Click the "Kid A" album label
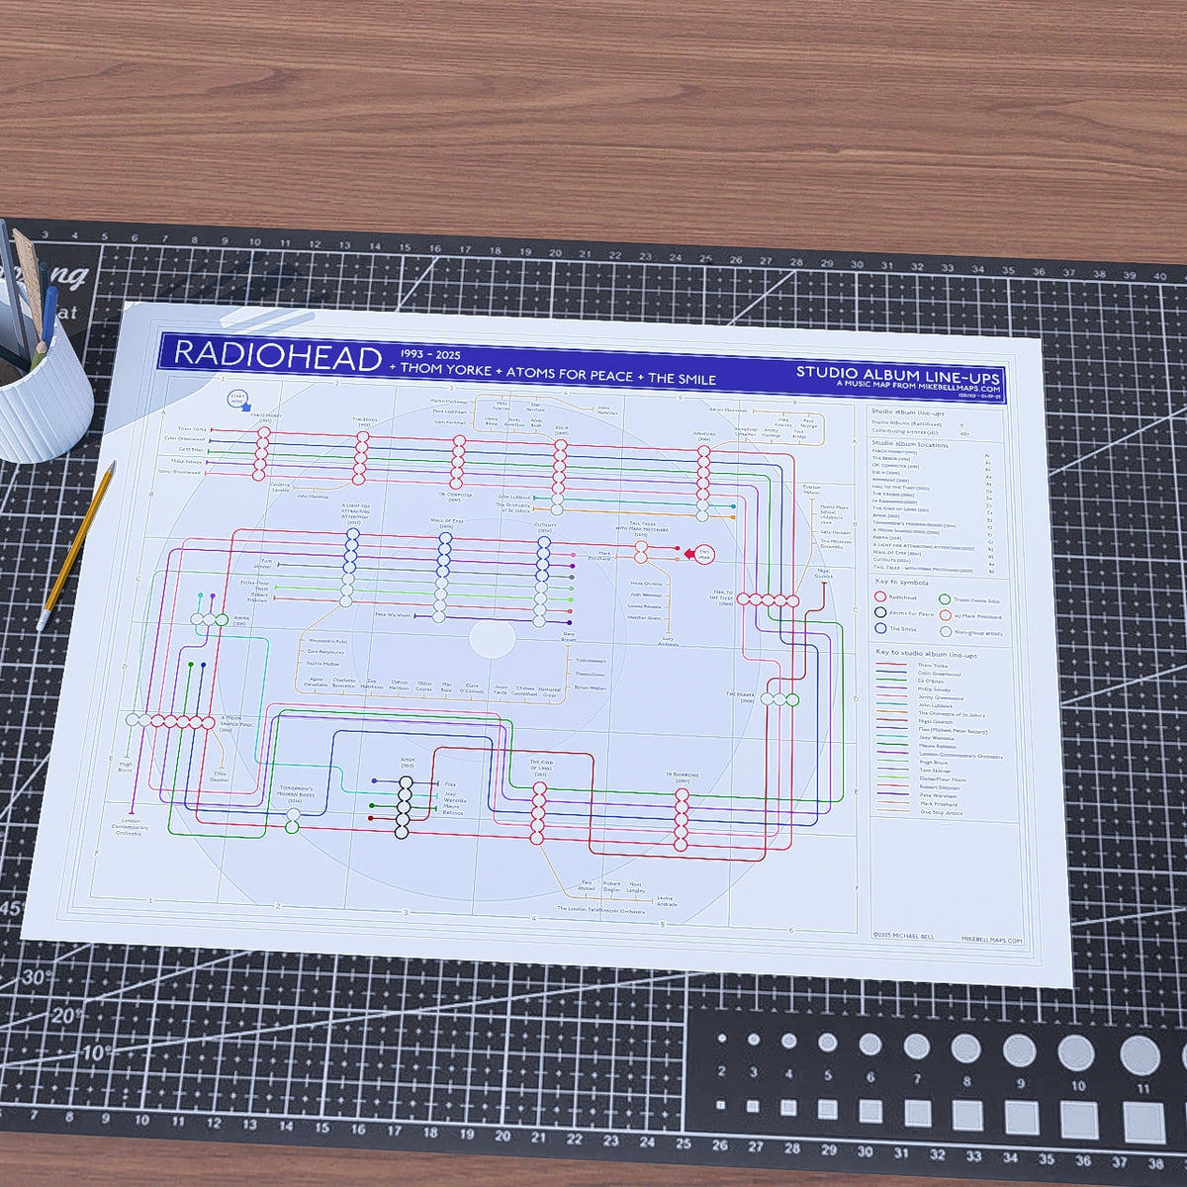The height and width of the screenshot is (1187, 1187). tap(561, 430)
